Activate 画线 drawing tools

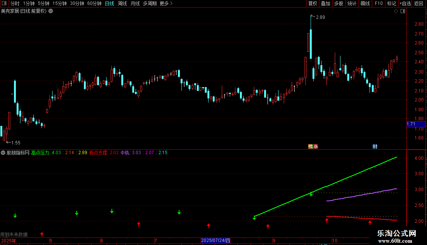click(x=365, y=3)
